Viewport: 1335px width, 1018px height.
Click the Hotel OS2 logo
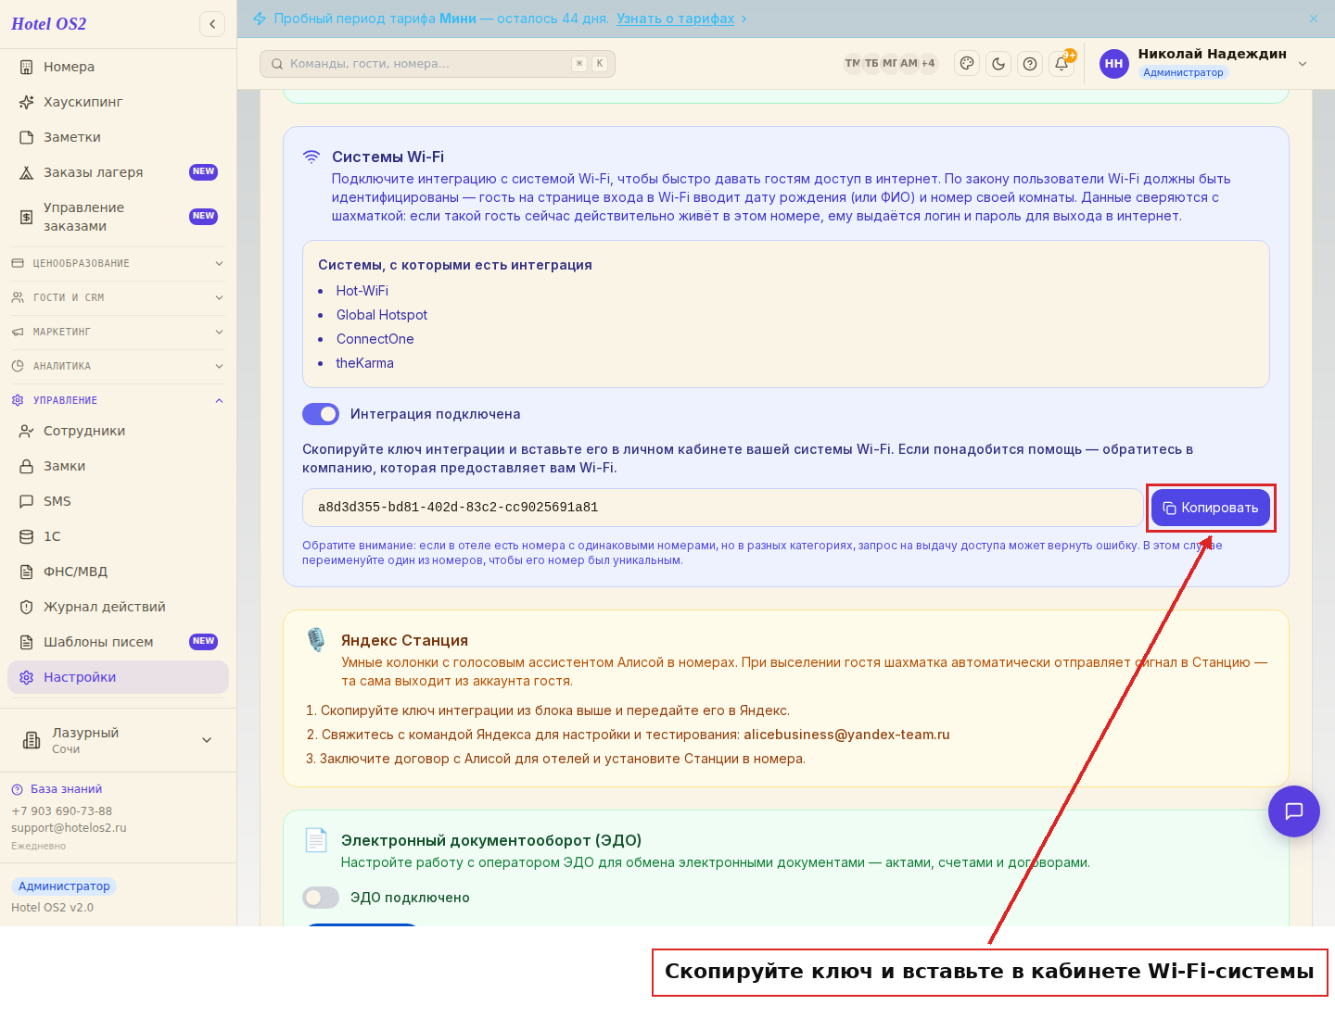coord(48,24)
